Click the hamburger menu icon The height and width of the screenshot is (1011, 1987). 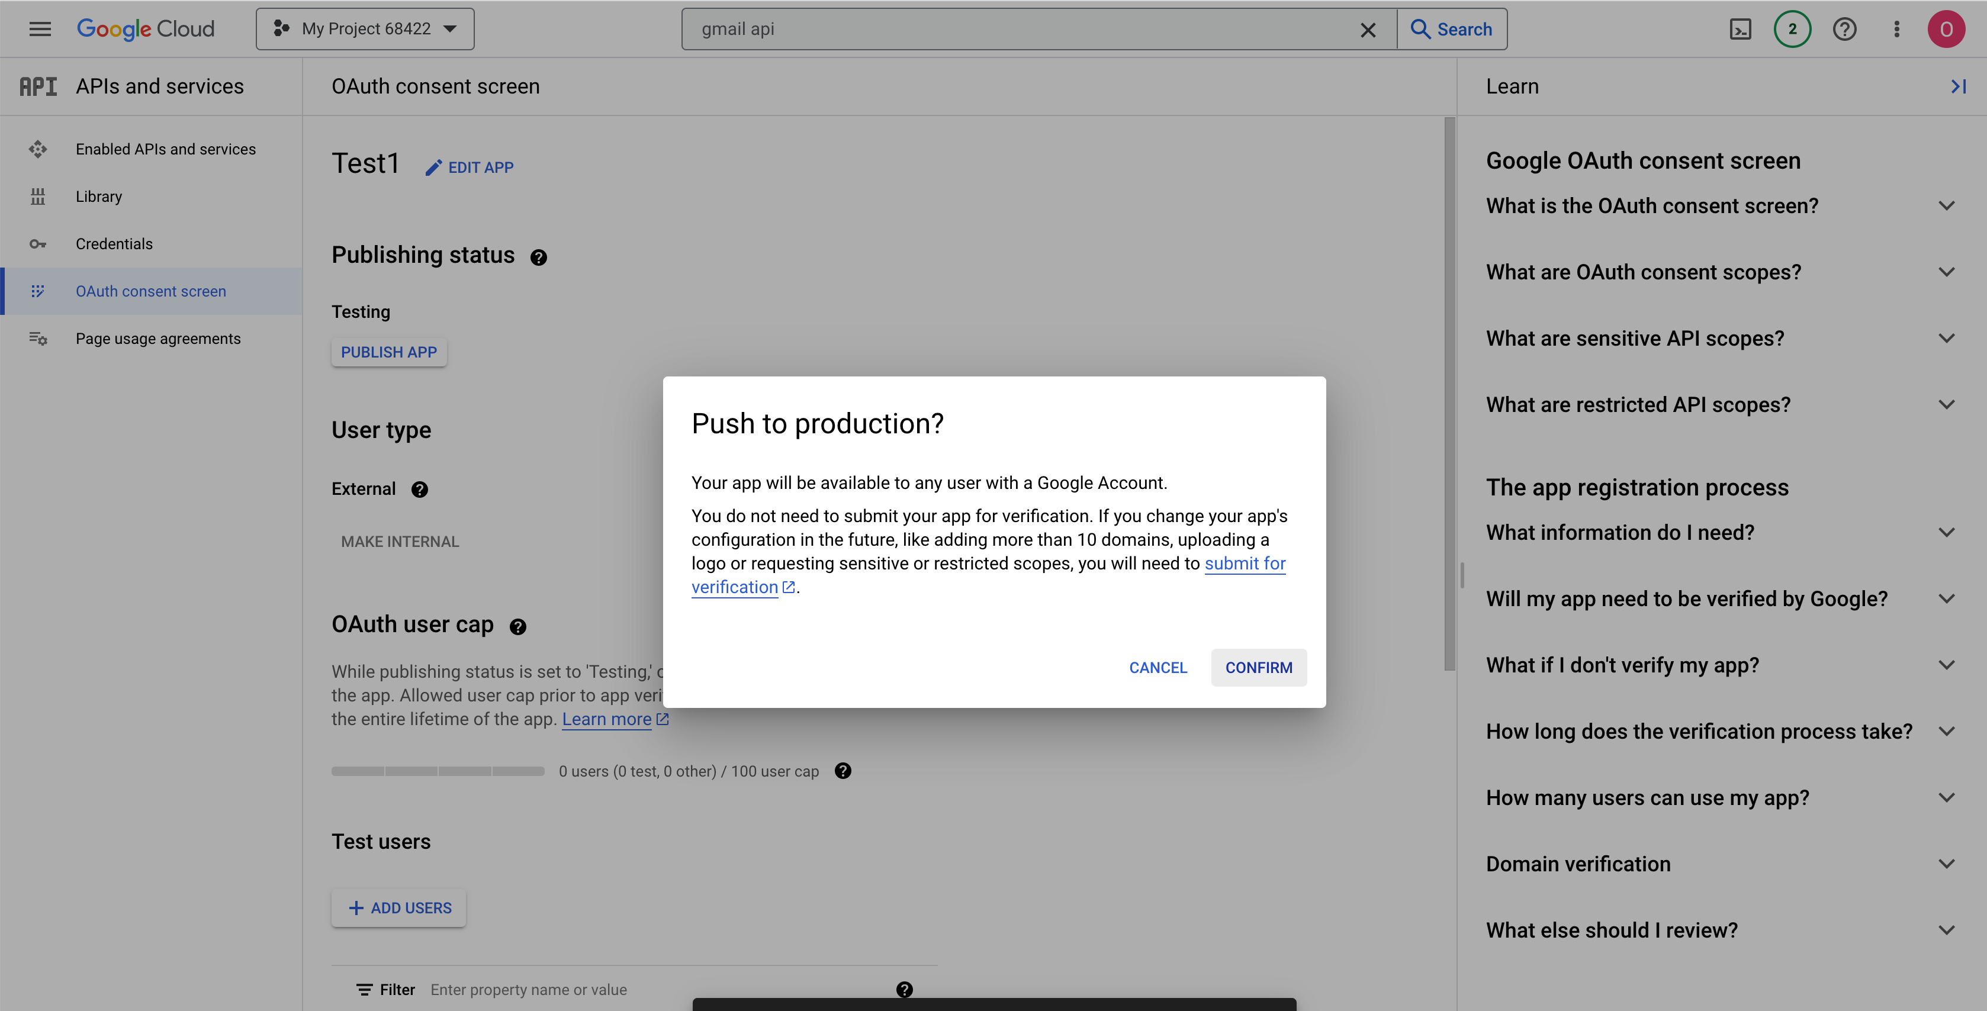pos(40,28)
